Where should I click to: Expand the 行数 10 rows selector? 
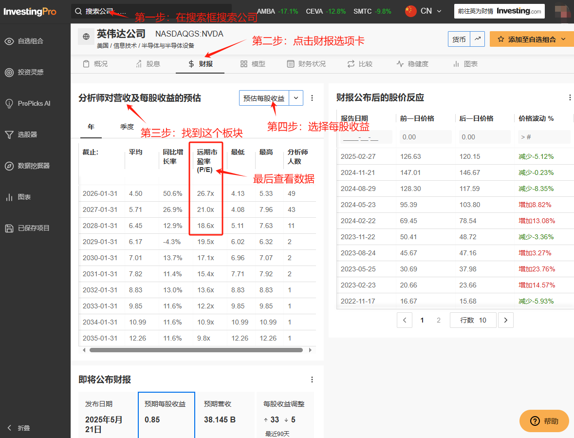tap(473, 320)
